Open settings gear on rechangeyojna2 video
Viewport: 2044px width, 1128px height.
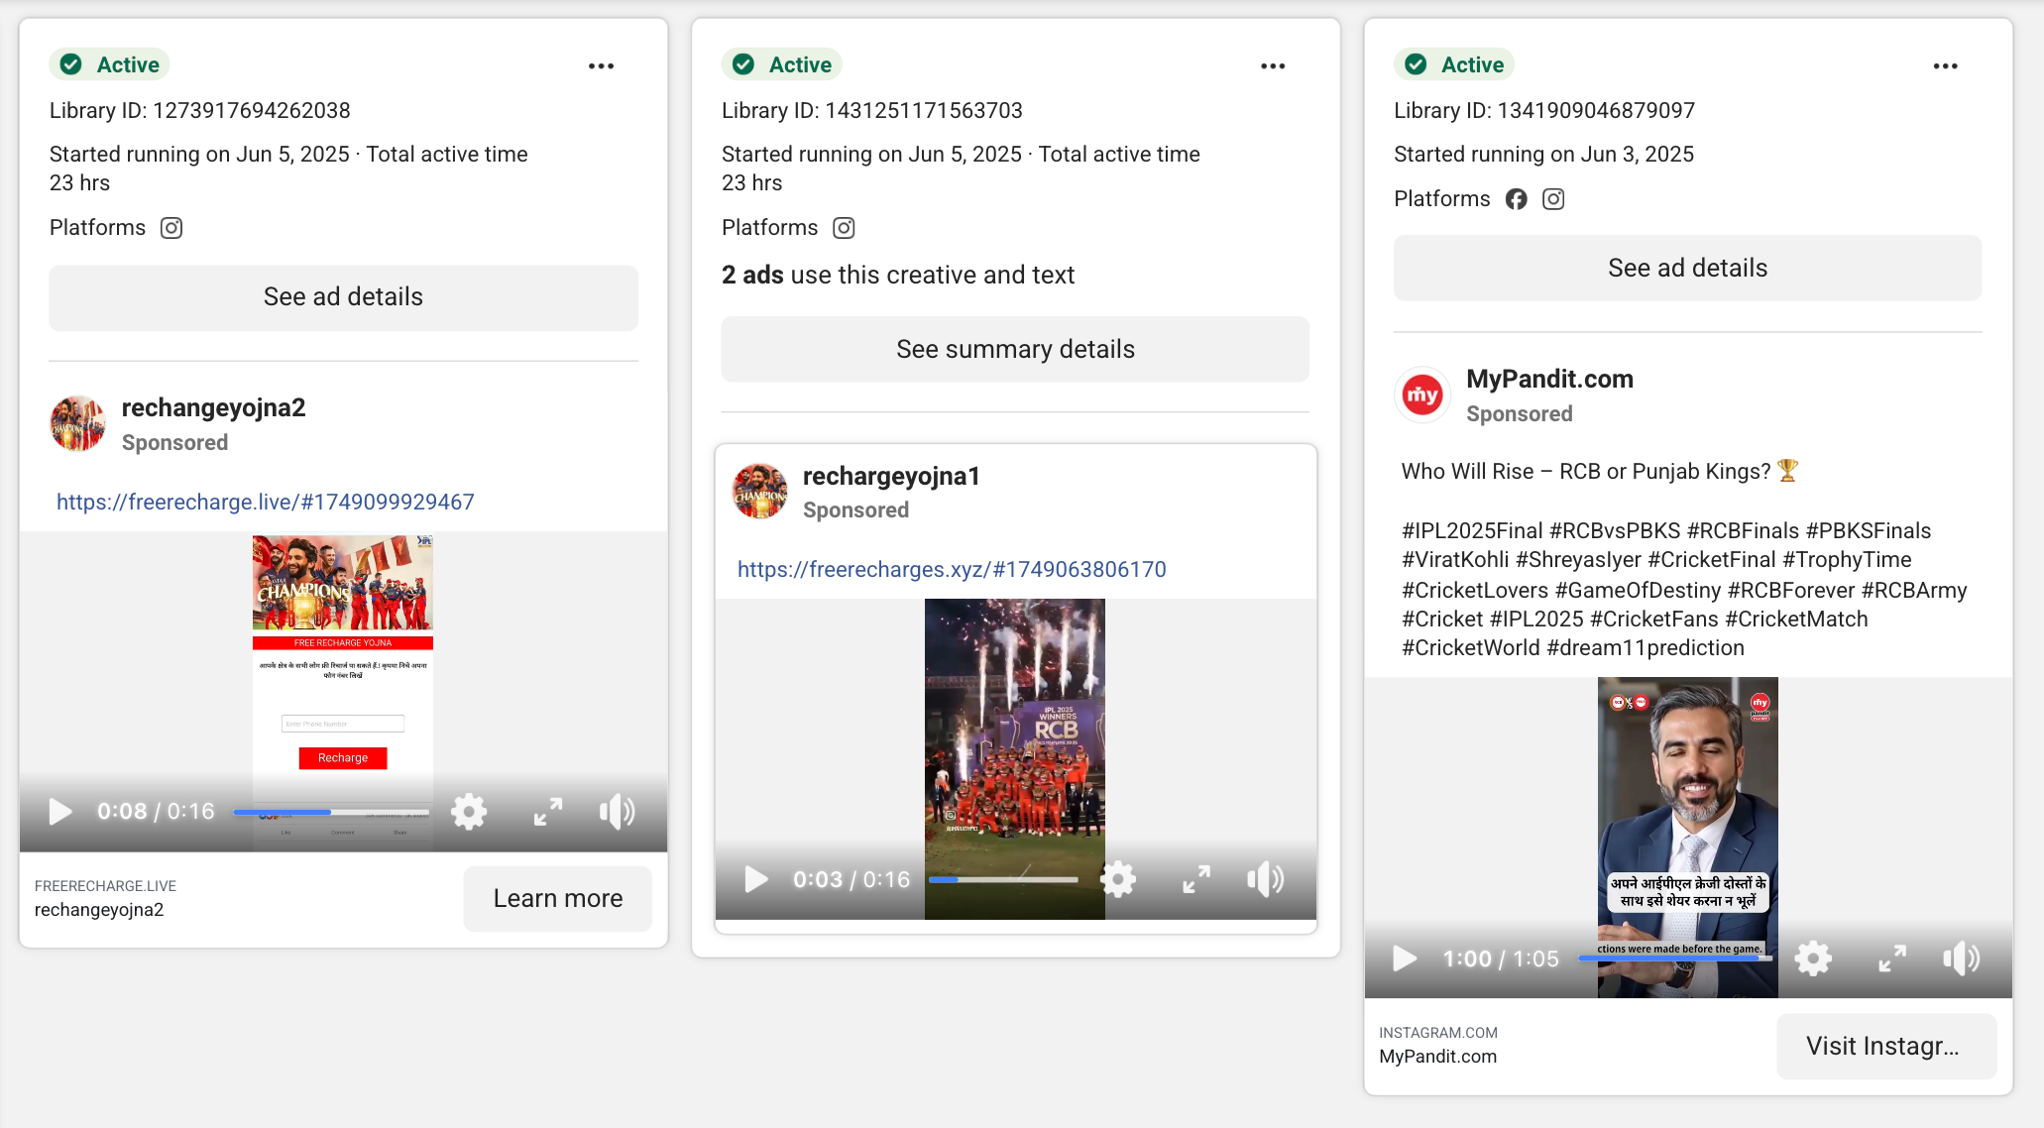pos(469,812)
